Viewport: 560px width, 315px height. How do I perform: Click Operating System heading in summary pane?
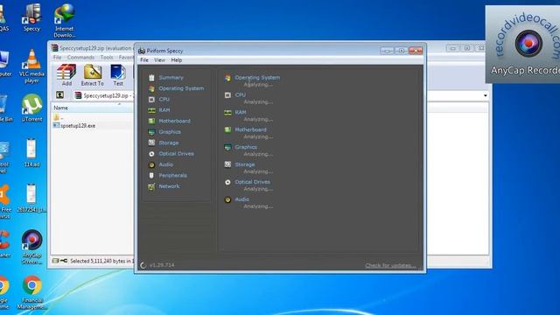(257, 78)
